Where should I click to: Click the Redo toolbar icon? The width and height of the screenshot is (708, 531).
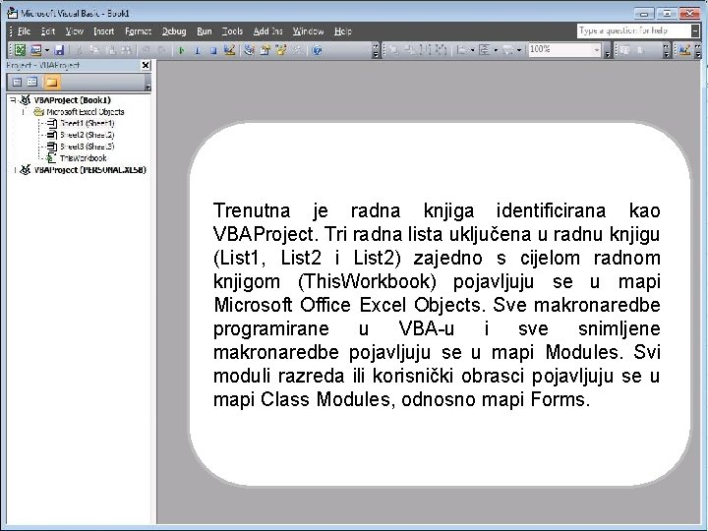coord(162,50)
